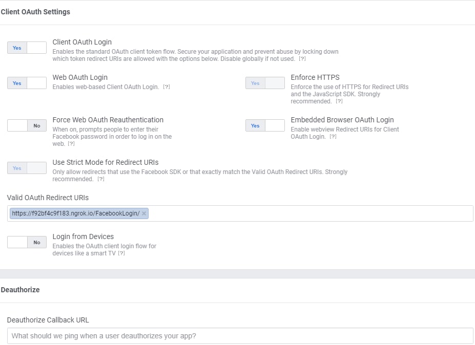Click the Force Web OAuth Reauthentication label

pyautogui.click(x=108, y=120)
